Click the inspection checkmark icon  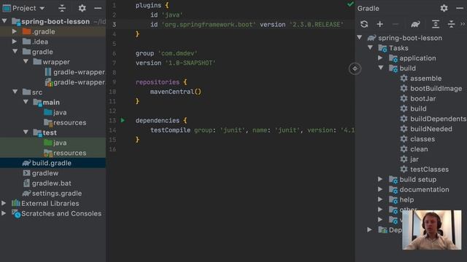350,4
